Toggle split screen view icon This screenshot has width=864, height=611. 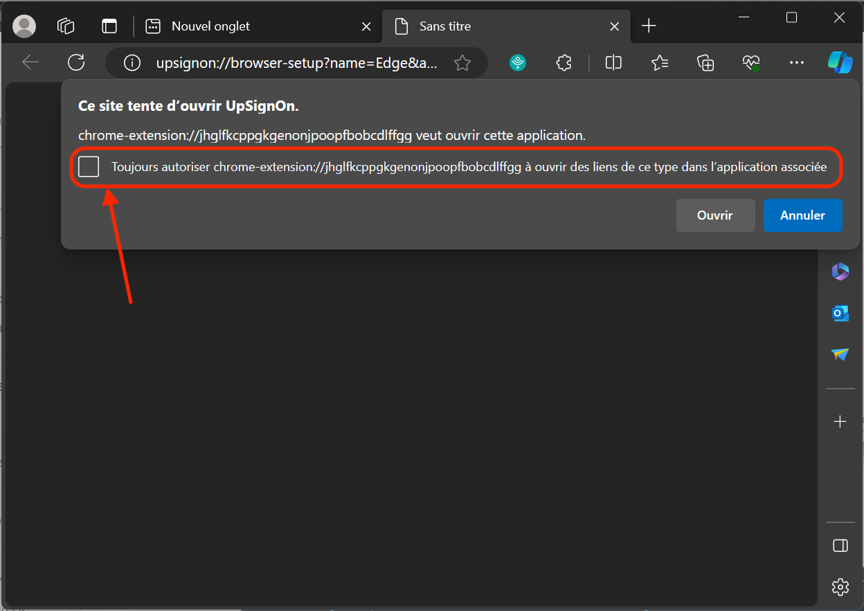[613, 63]
